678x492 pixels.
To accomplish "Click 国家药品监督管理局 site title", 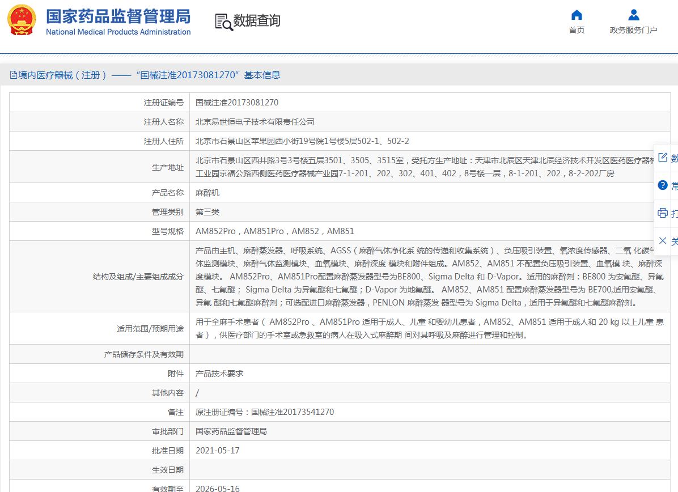I will (118, 16).
